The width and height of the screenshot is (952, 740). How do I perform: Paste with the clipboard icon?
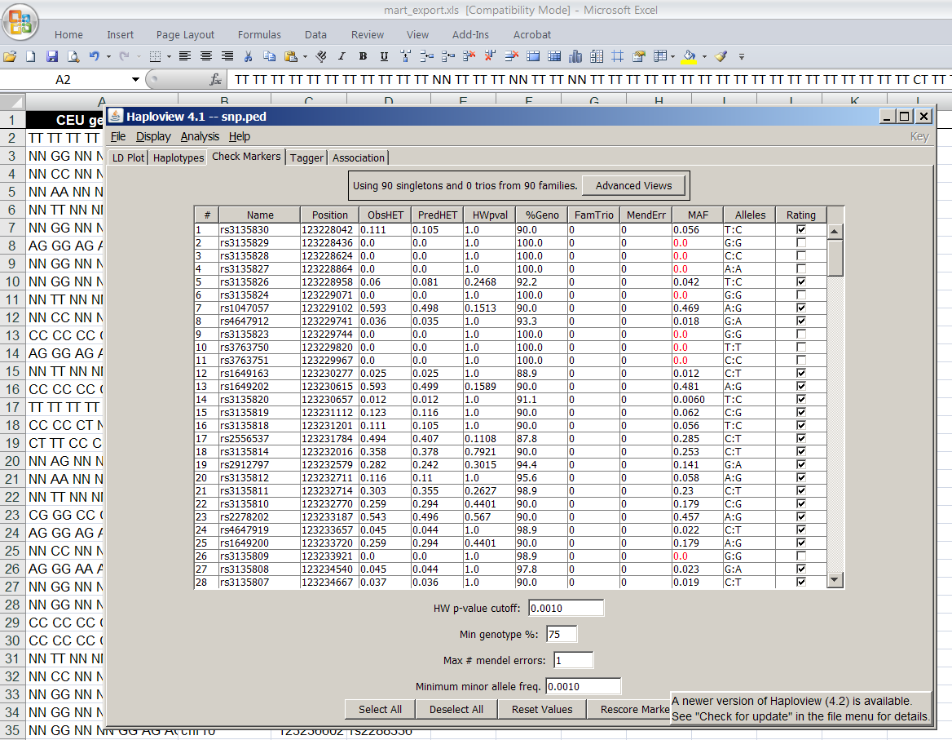click(x=292, y=56)
